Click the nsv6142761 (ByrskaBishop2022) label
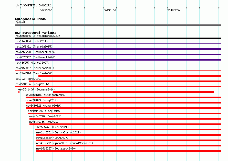 (x=58, y=132)
